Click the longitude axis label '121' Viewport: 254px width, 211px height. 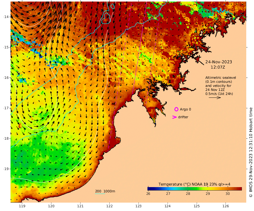(80, 206)
